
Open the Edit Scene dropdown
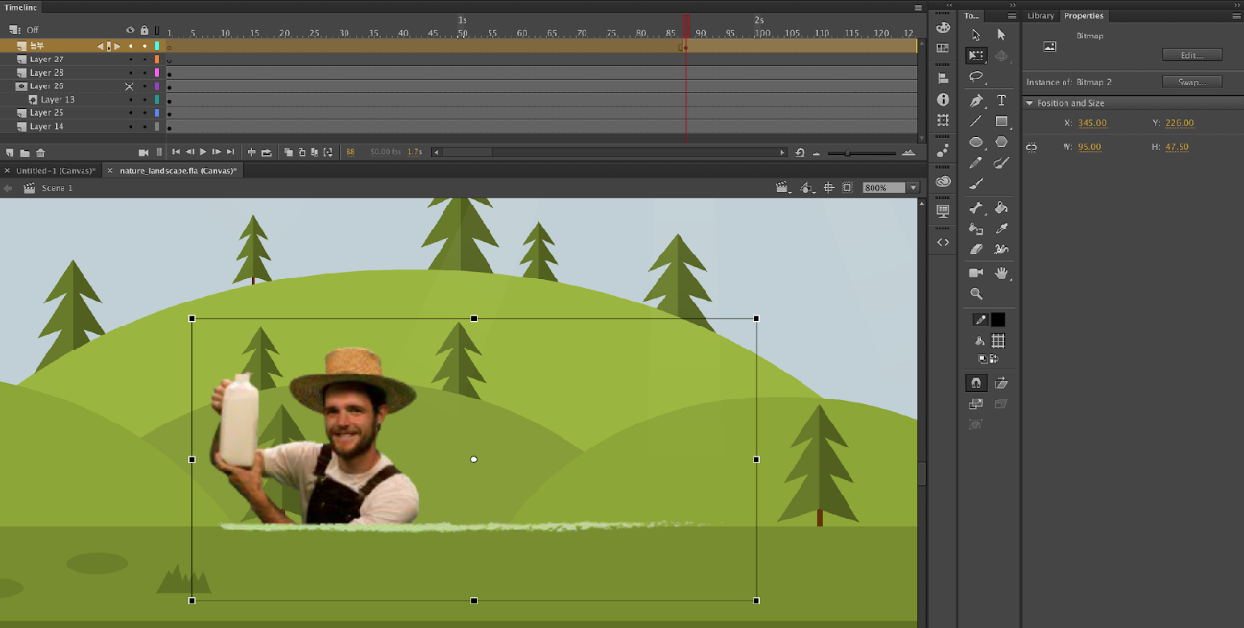pyautogui.click(x=783, y=188)
